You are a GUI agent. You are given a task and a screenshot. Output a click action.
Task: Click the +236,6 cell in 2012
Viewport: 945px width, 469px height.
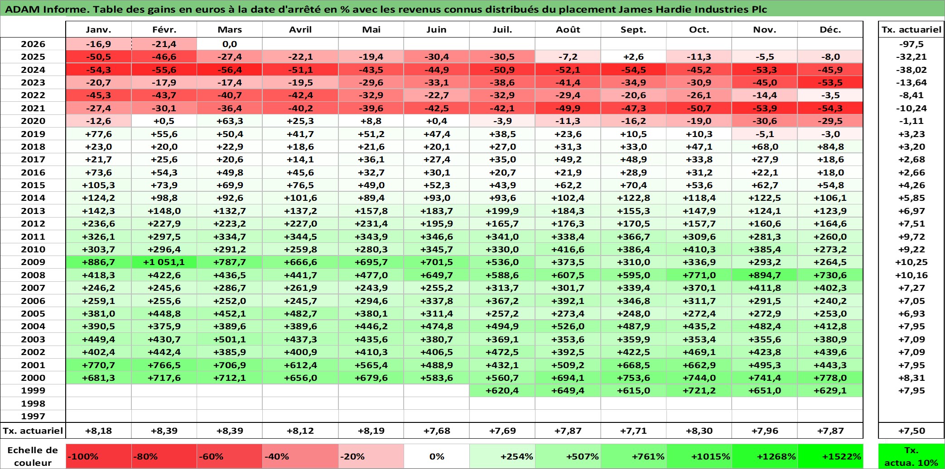98,223
